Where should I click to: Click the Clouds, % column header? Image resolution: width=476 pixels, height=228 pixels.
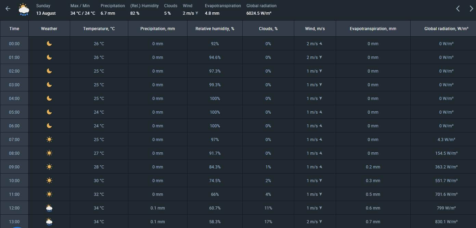pos(268,28)
